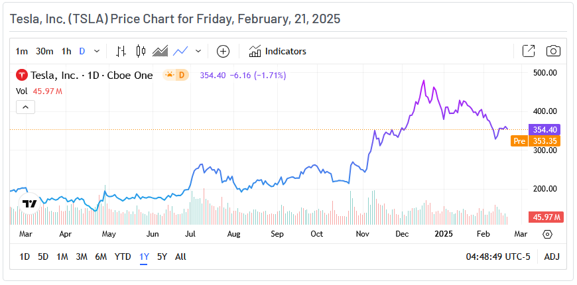Click the 04:48:49 UTC-5 timezone
The width and height of the screenshot is (577, 285).
[x=497, y=256]
